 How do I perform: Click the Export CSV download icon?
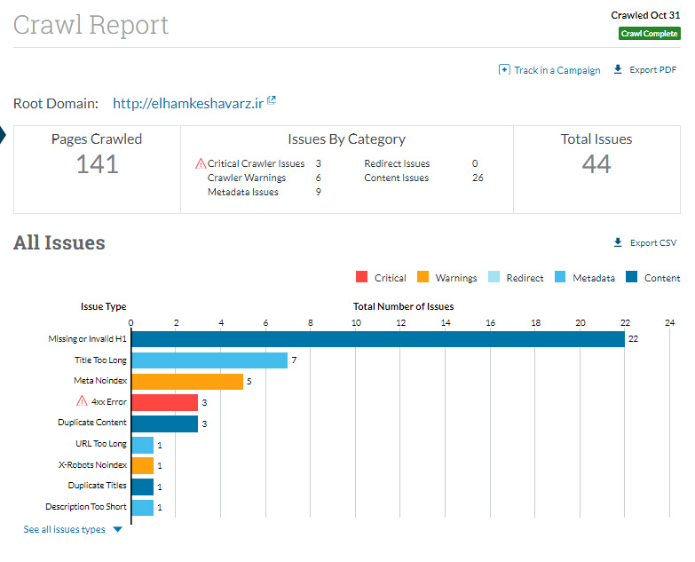(x=618, y=242)
